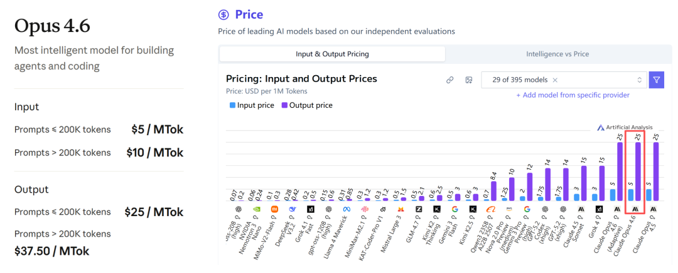Open the model filter funnel button

656,80
